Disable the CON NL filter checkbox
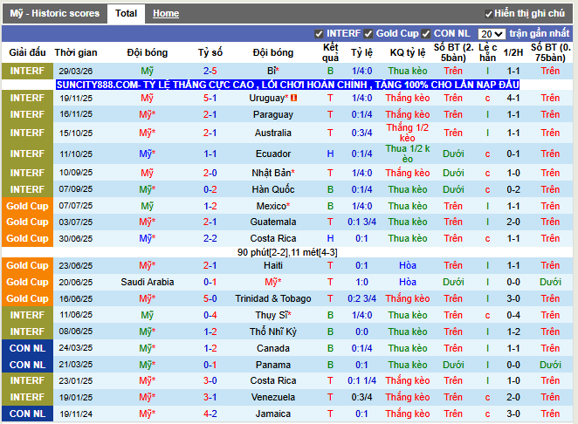Viewport: 578px width, 424px height. click(426, 34)
